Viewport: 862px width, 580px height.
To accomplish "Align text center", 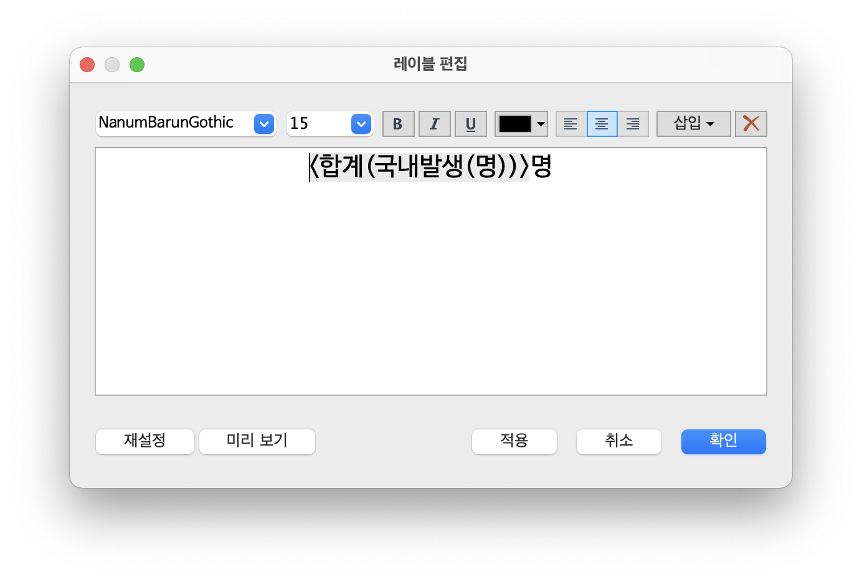I will coord(602,124).
